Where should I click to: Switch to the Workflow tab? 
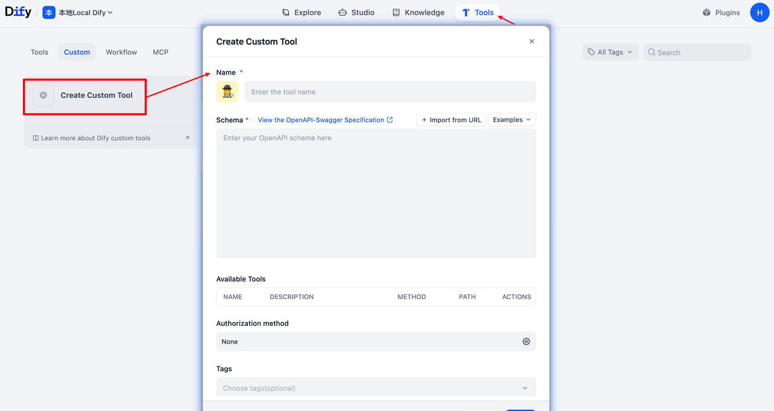(x=122, y=52)
